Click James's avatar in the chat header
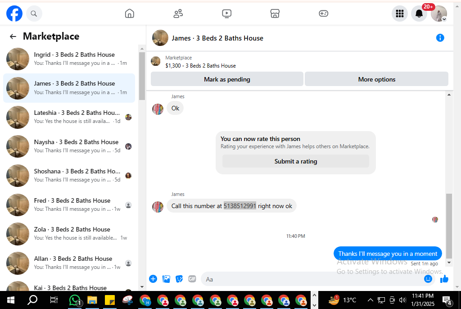Screen dimensions: 461x309 pos(160,38)
